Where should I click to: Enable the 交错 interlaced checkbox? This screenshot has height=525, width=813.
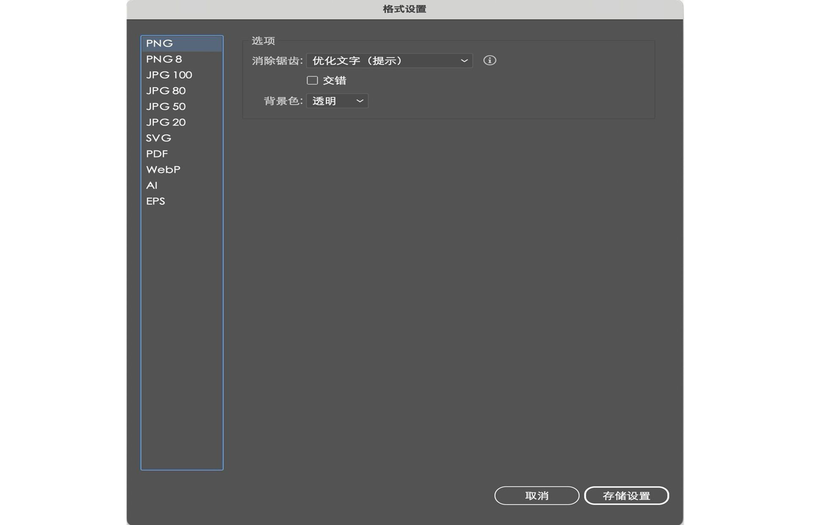[312, 80]
